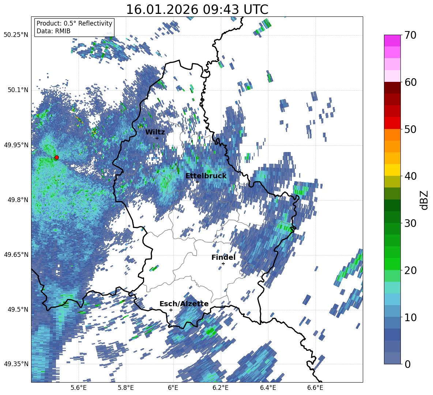Click the orange colorbar segment
This screenshot has height=395, width=433.
pyautogui.click(x=392, y=134)
